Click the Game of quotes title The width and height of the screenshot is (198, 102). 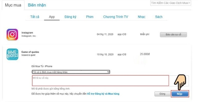[30, 52]
